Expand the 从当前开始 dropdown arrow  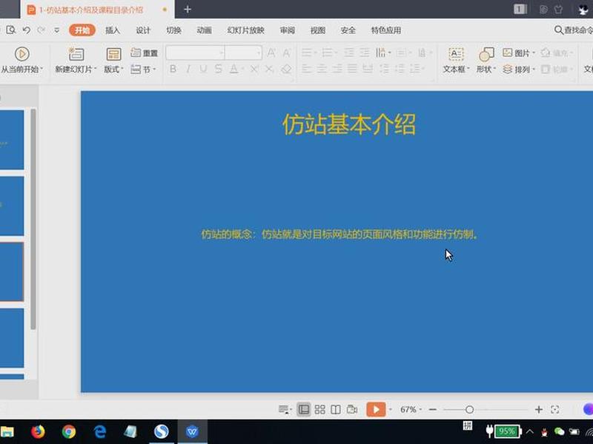[x=42, y=70]
